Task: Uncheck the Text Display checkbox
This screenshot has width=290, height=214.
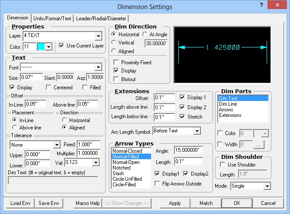Action: (12, 87)
